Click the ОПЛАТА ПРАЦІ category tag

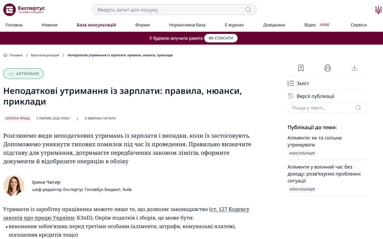pyautogui.click(x=18, y=118)
